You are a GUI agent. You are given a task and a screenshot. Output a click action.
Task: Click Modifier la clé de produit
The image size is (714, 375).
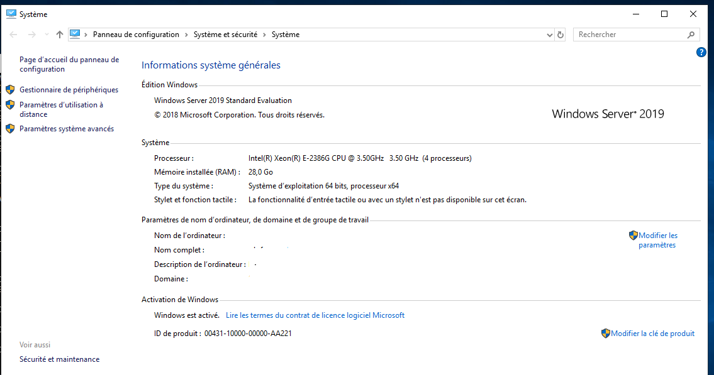(x=652, y=333)
